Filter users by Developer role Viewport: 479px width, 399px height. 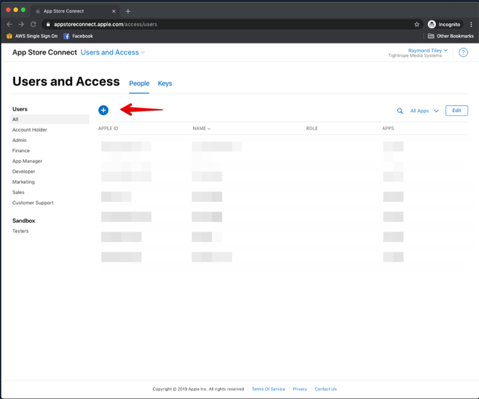[x=23, y=171]
